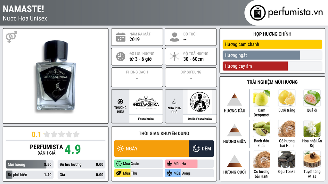Click the Perfumista đánh giá label
The image size is (328, 184).
[46, 149]
